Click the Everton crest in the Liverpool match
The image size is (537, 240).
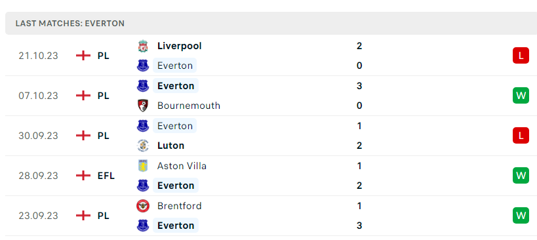[143, 66]
